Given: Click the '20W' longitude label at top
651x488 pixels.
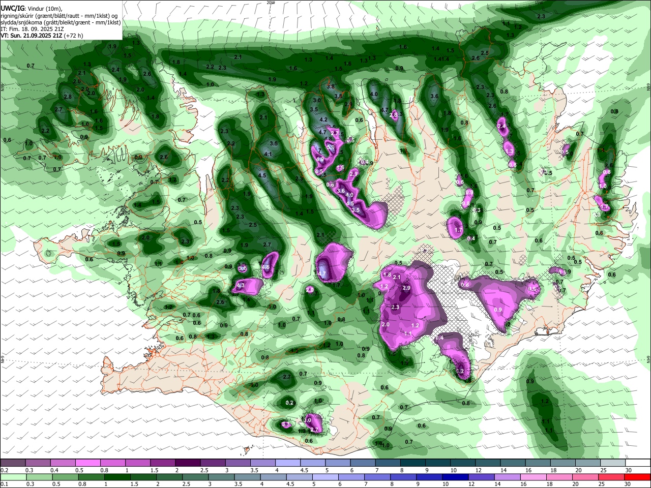Looking at the screenshot, I should 271,3.
